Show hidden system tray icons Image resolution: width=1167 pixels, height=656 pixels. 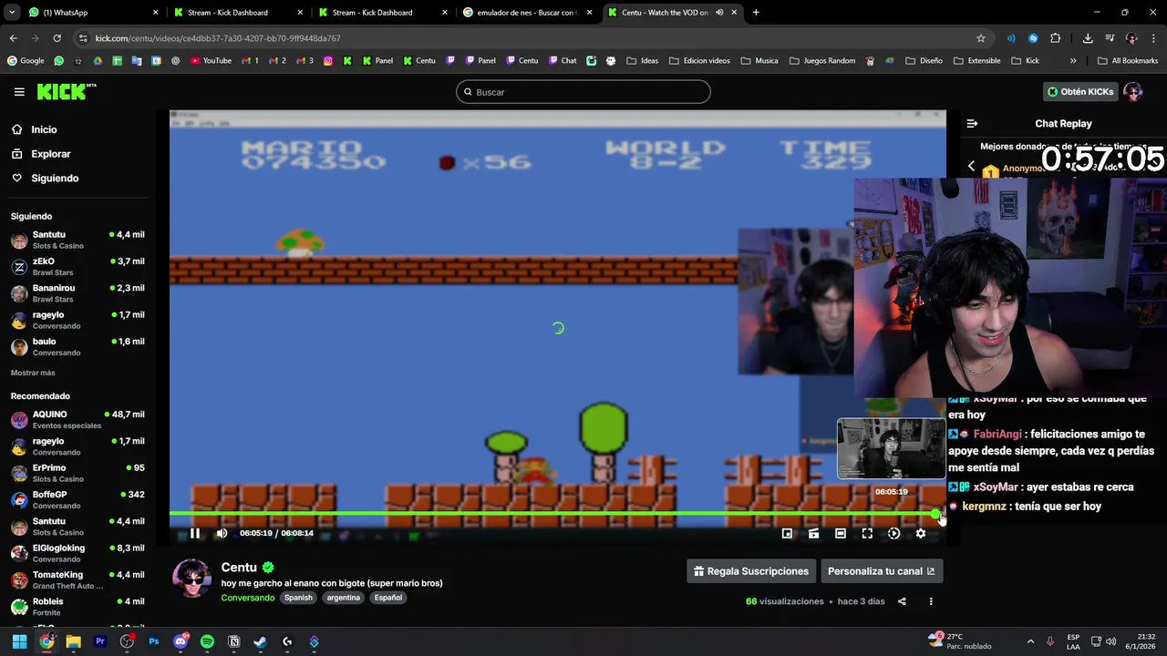tap(1030, 641)
